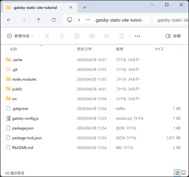The width and height of the screenshot is (189, 177).
Task: Click the forward navigation arrow
Action: (x=24, y=20)
